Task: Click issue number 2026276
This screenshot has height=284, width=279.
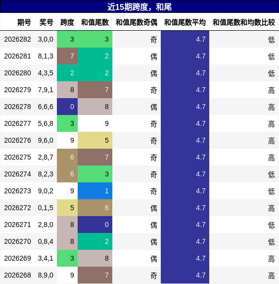Action: tap(17, 140)
